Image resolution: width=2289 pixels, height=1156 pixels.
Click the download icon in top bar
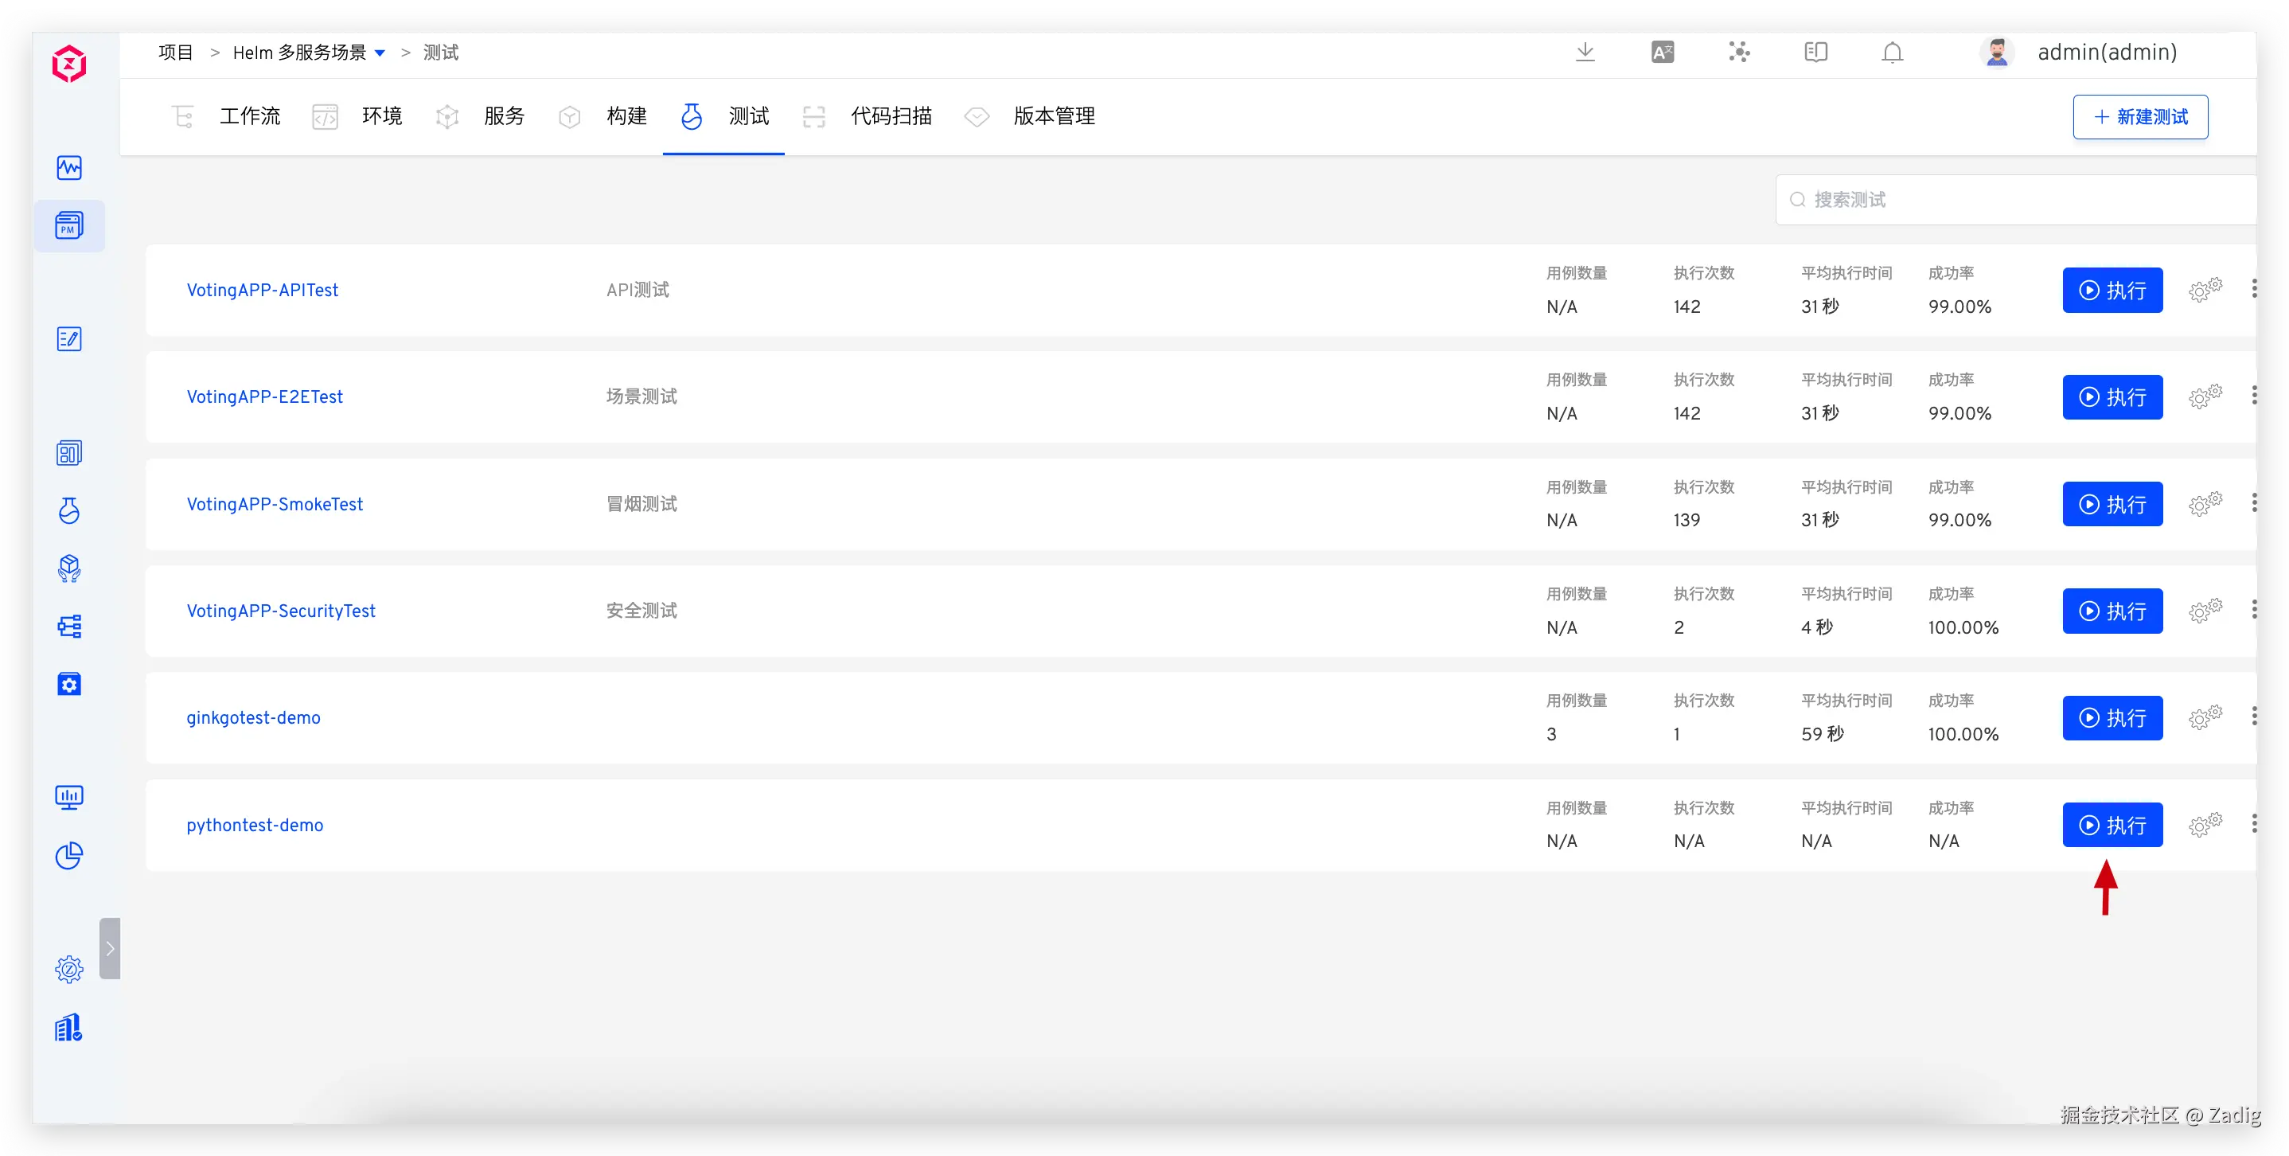(x=1585, y=53)
